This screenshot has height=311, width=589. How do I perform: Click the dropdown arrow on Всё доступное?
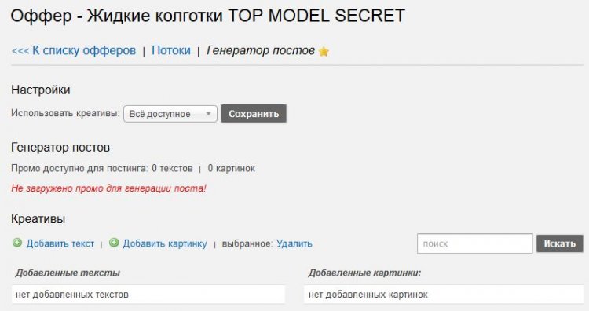208,114
